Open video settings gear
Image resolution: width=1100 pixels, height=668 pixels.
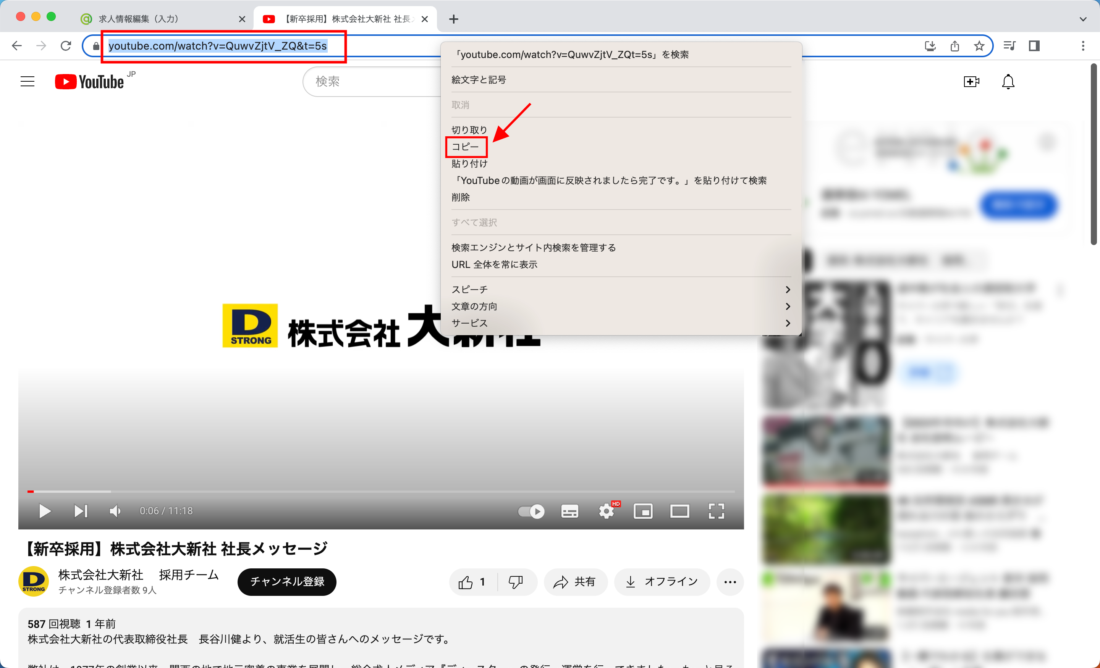607,511
